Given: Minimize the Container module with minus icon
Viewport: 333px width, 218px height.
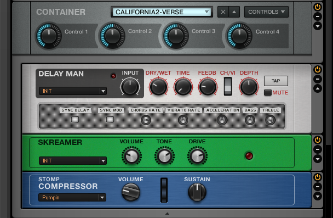Looking at the screenshot, I should [318, 16].
